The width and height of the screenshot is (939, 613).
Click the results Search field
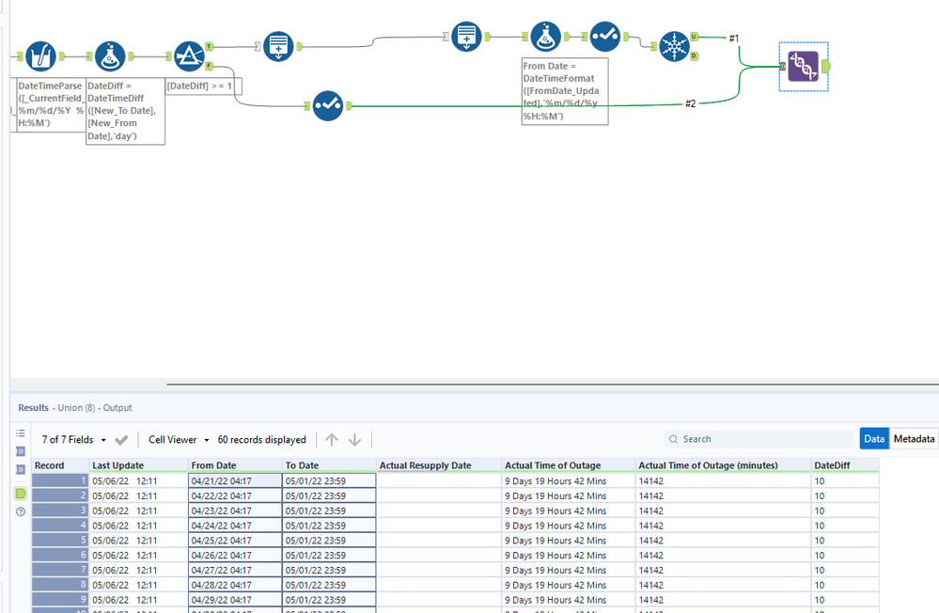[758, 439]
